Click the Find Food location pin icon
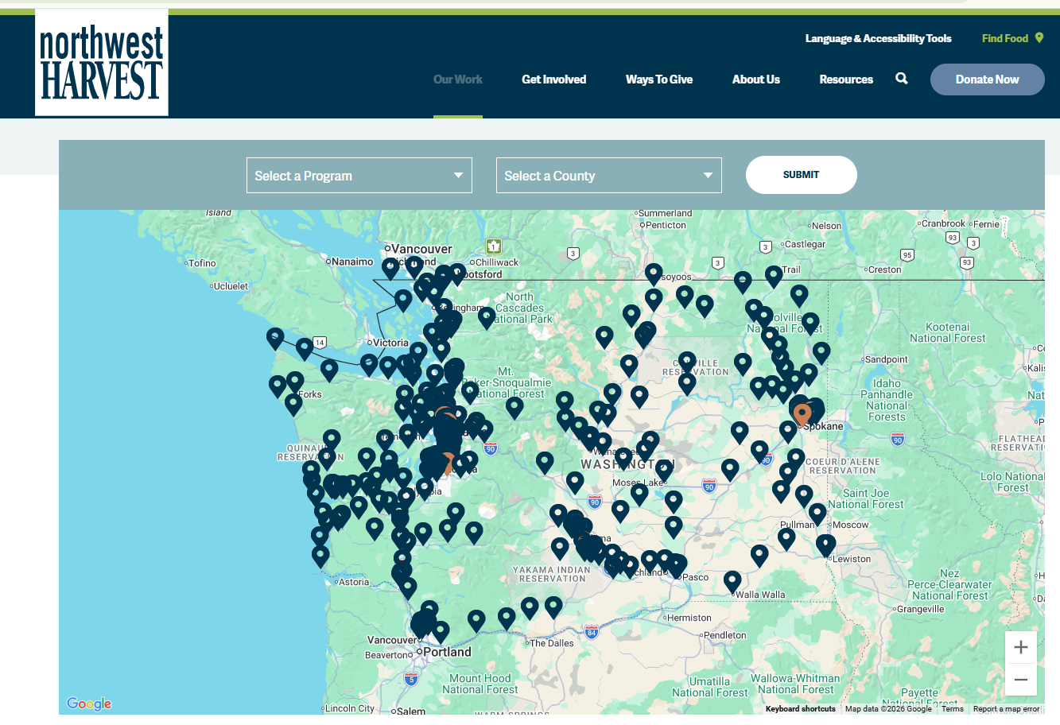Image resolution: width=1060 pixels, height=725 pixels. click(x=1039, y=37)
